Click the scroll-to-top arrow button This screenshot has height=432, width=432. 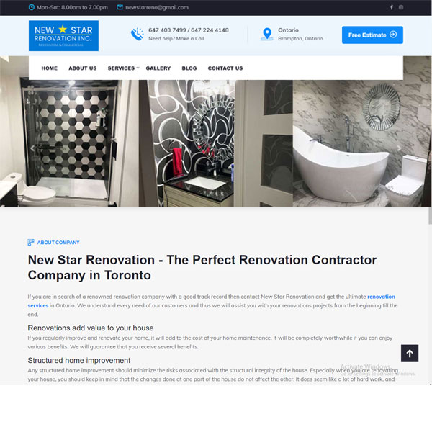pyautogui.click(x=410, y=354)
